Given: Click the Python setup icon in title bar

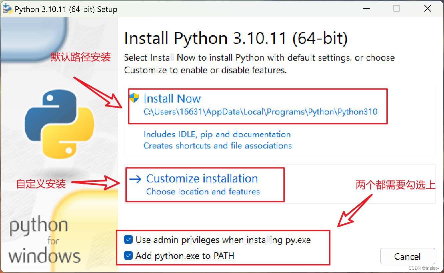Looking at the screenshot, I should (x=7, y=9).
